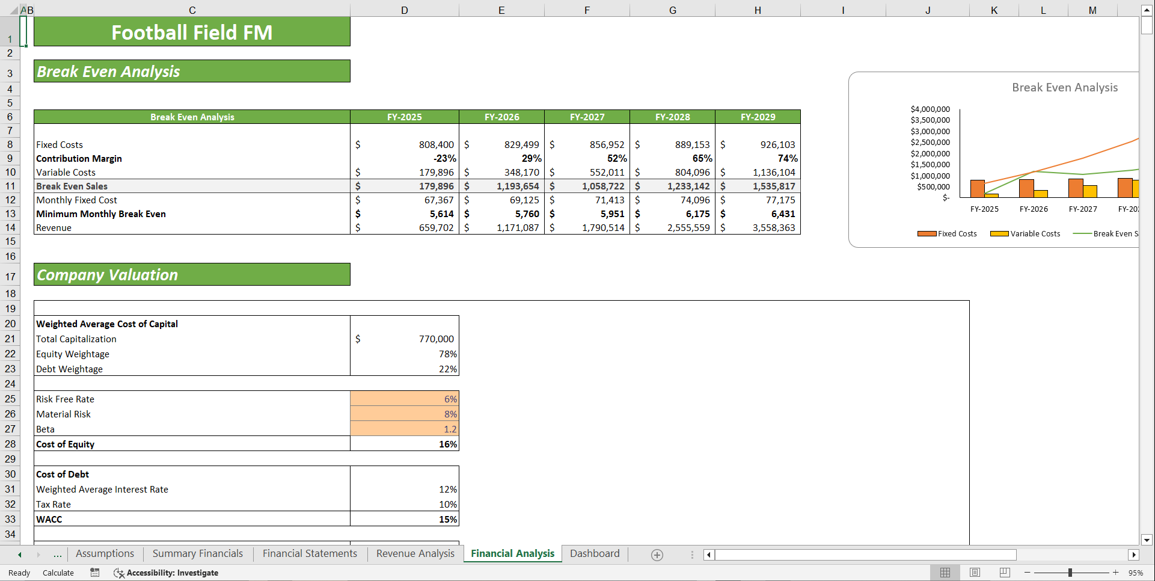Screen dimensions: 1155x581
Task: Click the first sheet navigation arrow
Action: click(x=19, y=555)
